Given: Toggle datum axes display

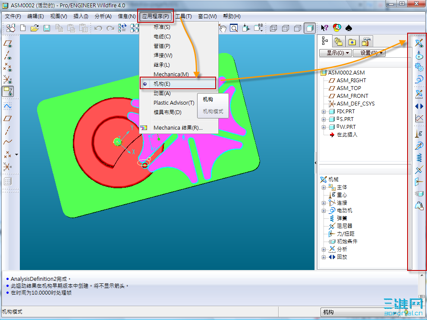Looking at the screenshot, I should (8, 56).
